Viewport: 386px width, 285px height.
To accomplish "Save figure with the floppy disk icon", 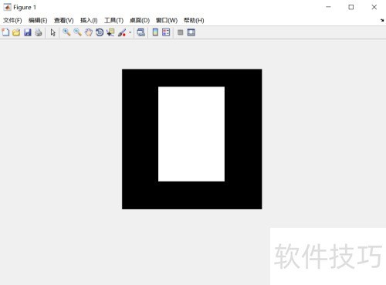I will 28,32.
